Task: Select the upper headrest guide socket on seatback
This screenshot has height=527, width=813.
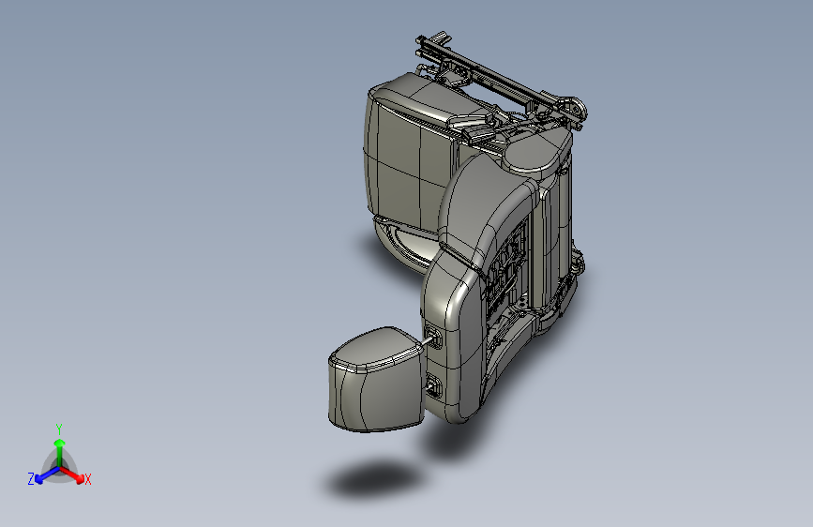Action: (432, 338)
